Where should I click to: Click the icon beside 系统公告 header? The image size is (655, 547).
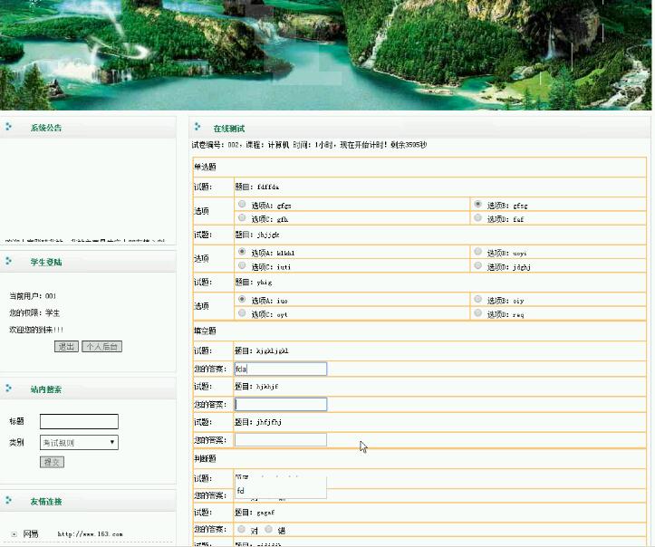(9, 127)
